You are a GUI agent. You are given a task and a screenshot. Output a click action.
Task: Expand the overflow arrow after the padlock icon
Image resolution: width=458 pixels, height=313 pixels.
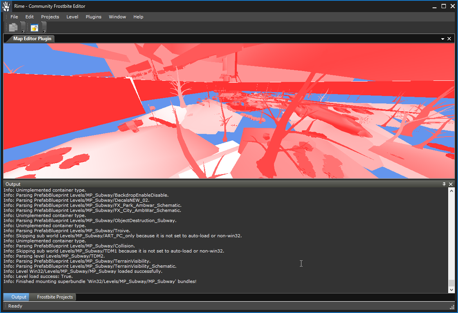click(44, 28)
